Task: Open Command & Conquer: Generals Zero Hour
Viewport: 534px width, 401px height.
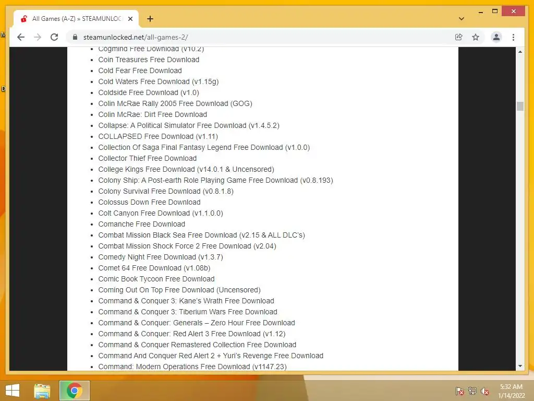Action: pos(197,323)
